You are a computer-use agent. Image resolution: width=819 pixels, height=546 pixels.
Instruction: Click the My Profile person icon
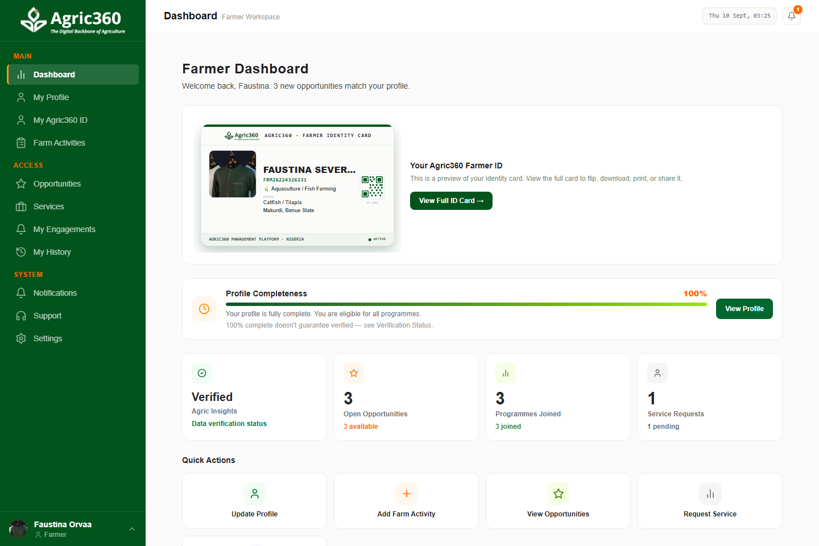(x=21, y=97)
